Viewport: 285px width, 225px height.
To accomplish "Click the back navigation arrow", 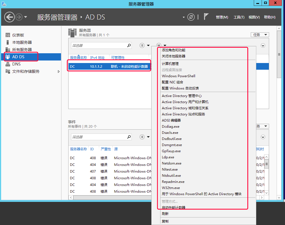I will pos(9,17).
